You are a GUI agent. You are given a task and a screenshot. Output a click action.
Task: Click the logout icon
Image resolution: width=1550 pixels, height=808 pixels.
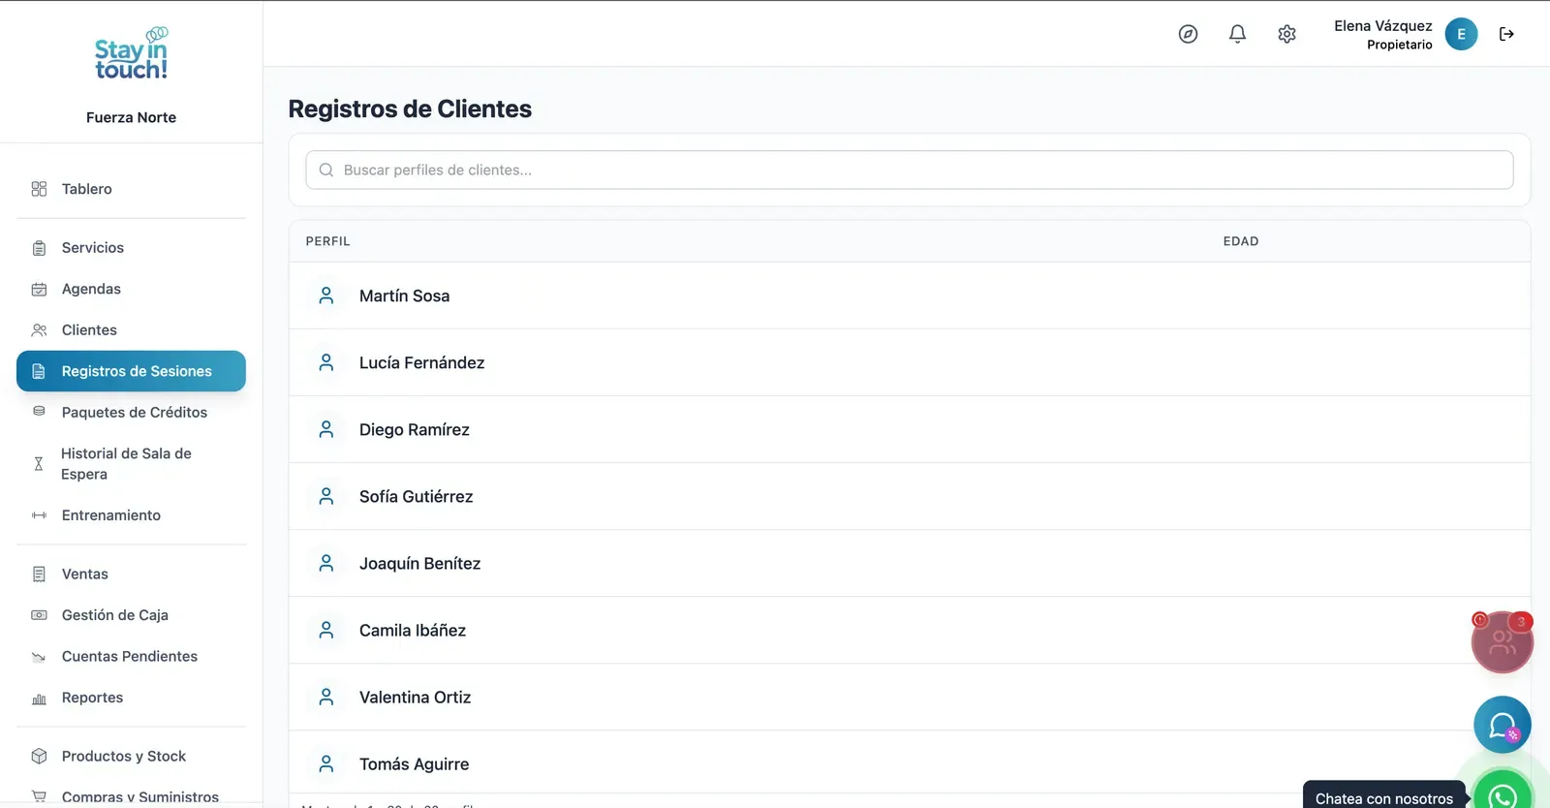point(1506,34)
